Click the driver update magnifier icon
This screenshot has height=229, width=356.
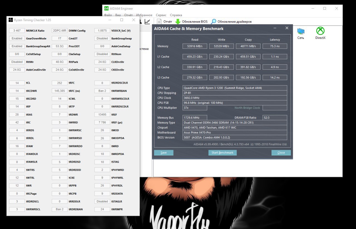pos(214,21)
